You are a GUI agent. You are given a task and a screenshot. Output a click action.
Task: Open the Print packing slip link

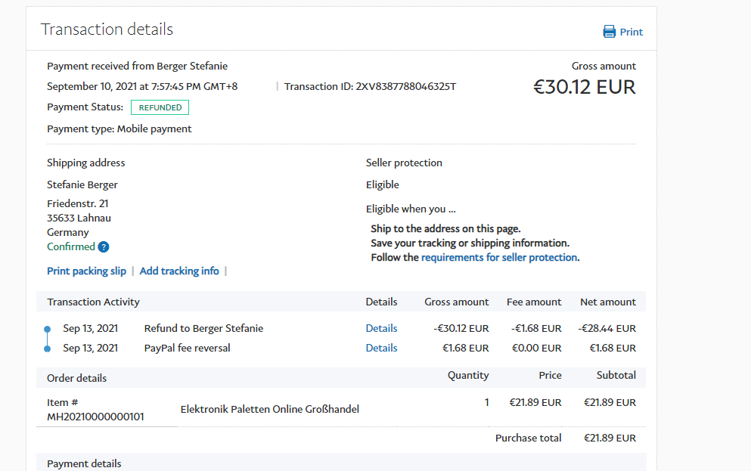[86, 271]
